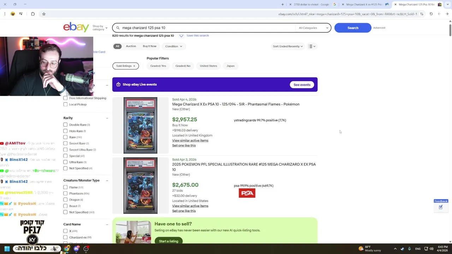Screen dimensions: 452x254
Task: Open Mega Charizard X Ex PSA 10 - 125/094 title
Action: (x=236, y=104)
